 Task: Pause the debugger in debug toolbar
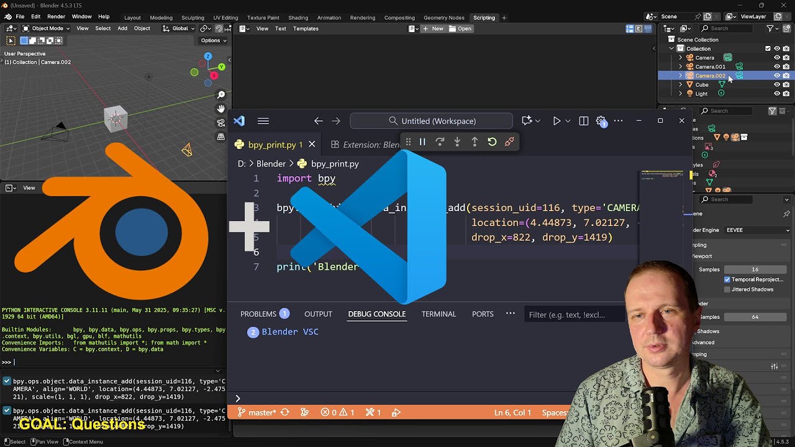tap(422, 142)
